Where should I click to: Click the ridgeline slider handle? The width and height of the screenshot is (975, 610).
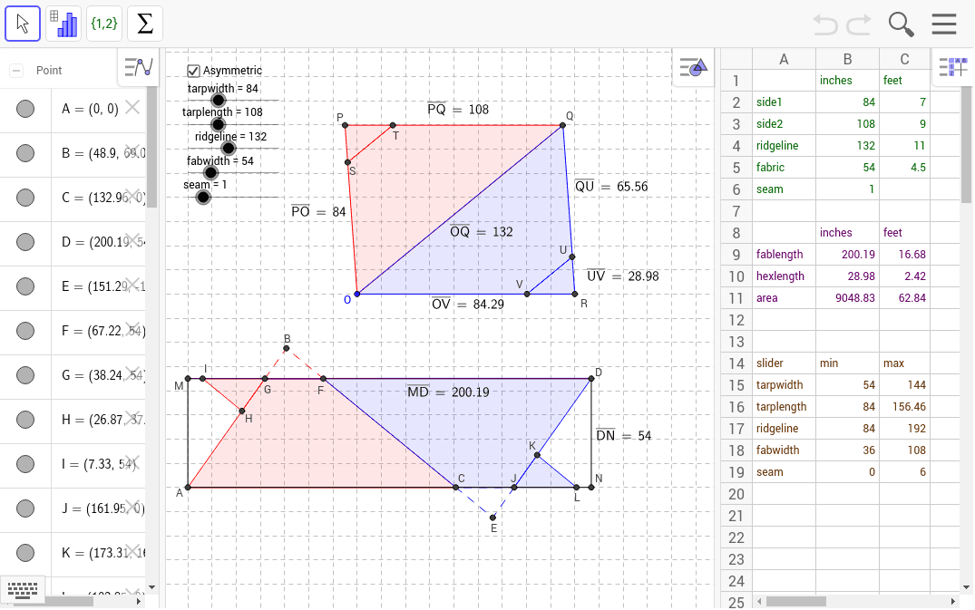pyautogui.click(x=229, y=148)
